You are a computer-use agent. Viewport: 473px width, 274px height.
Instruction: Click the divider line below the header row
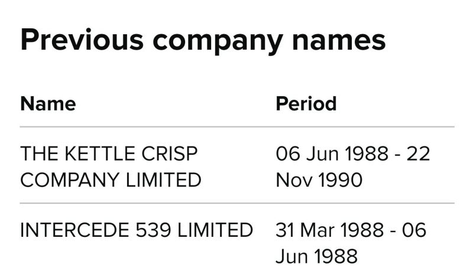(237, 127)
